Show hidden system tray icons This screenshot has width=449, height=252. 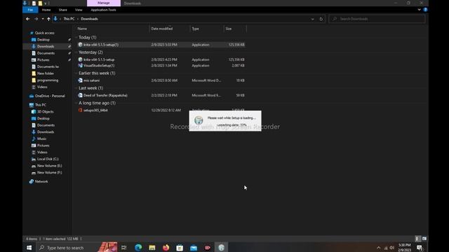(x=379, y=247)
